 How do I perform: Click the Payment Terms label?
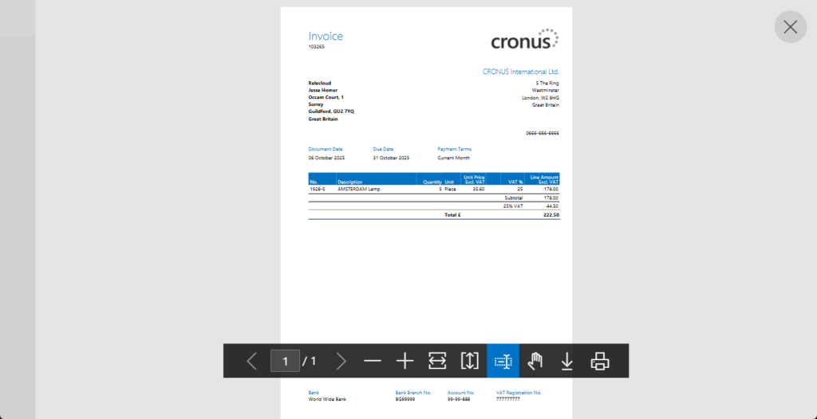click(454, 149)
